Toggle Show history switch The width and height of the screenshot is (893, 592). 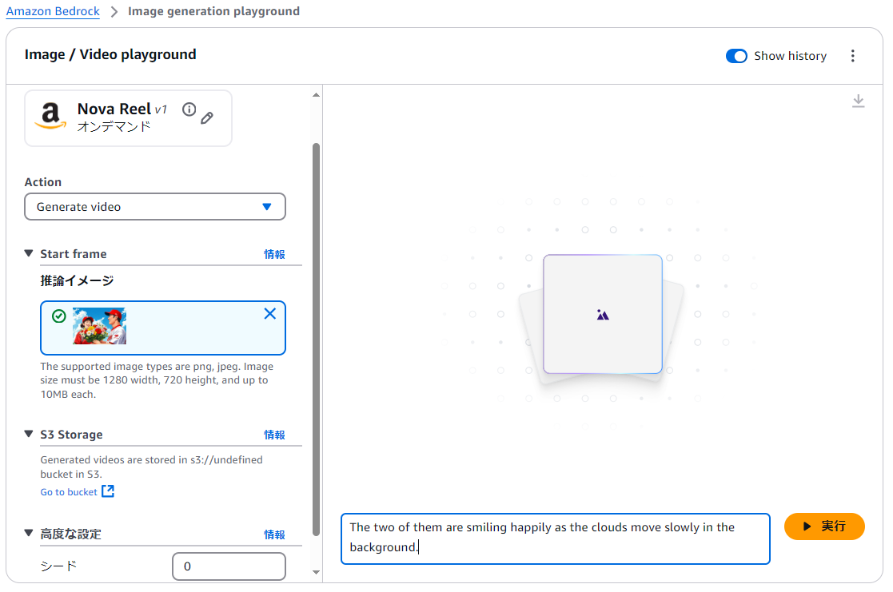736,56
